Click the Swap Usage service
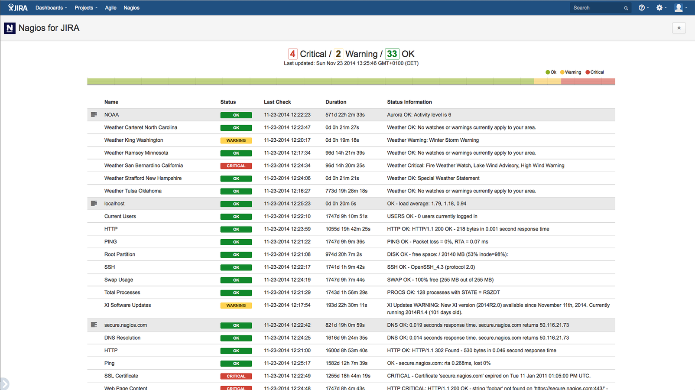This screenshot has height=390, width=695. 119,280
